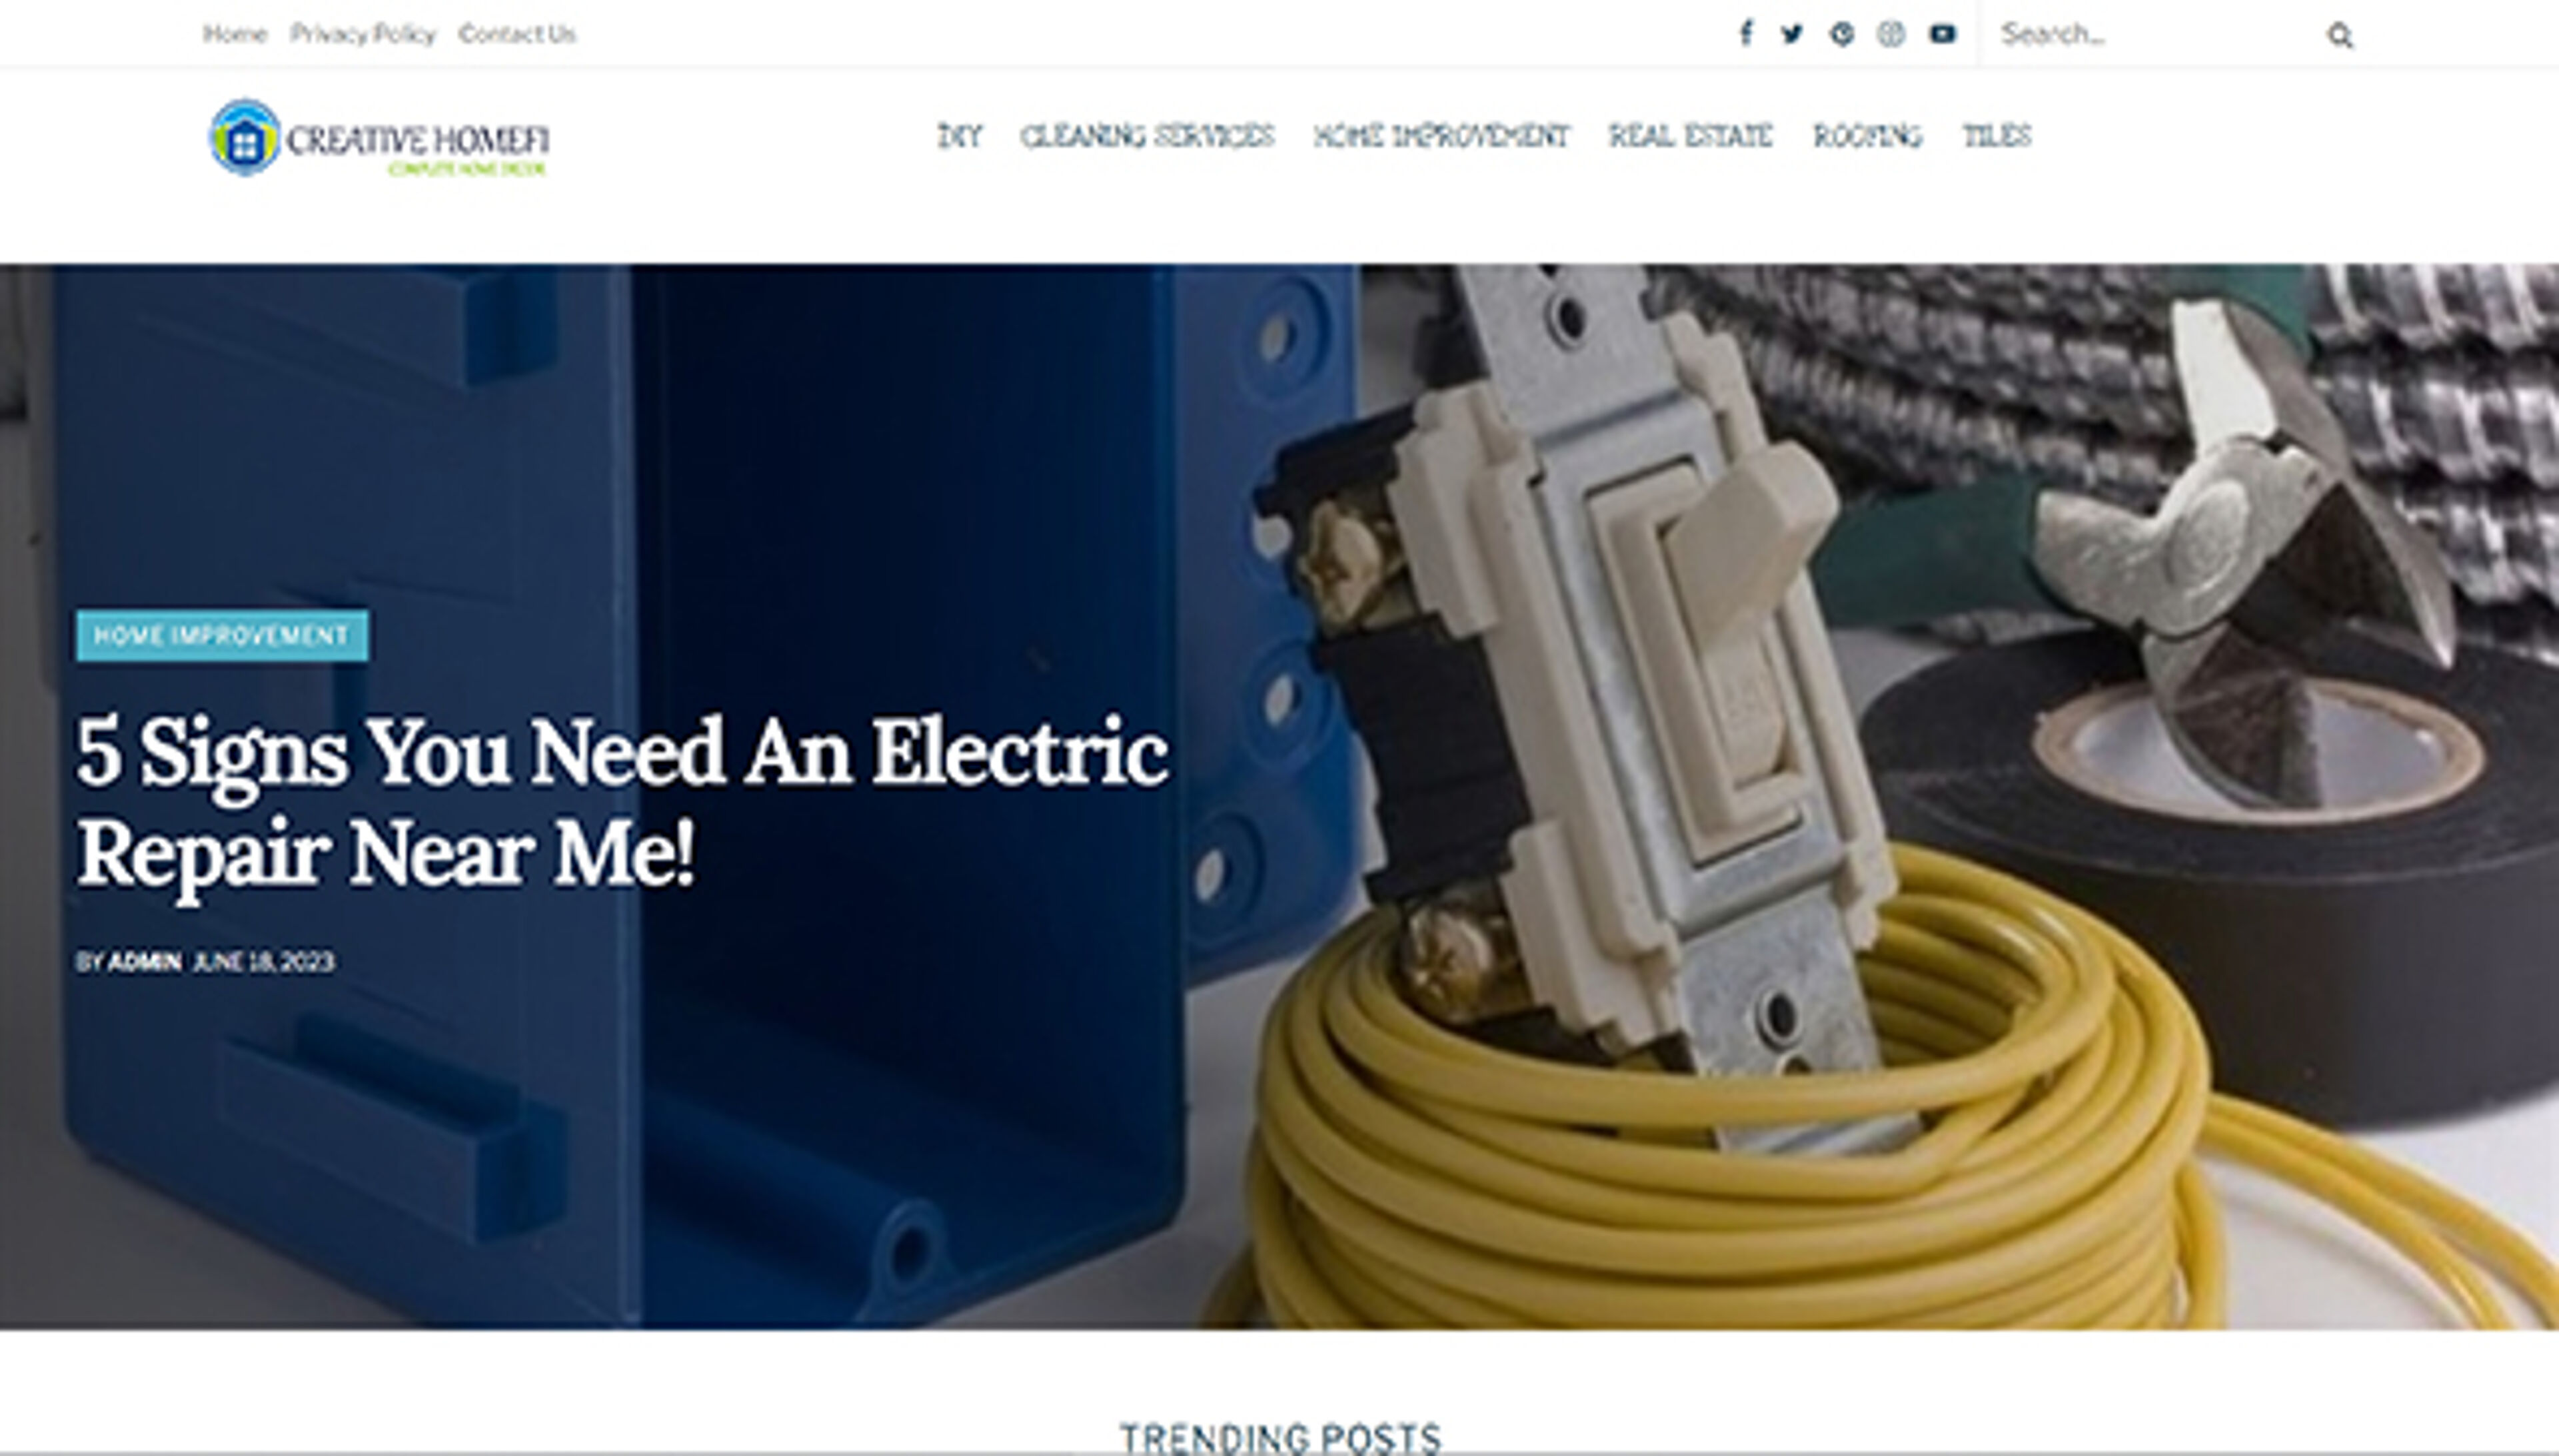This screenshot has height=1456, width=2559.
Task: Open the Real Estate menu item
Action: (1691, 136)
